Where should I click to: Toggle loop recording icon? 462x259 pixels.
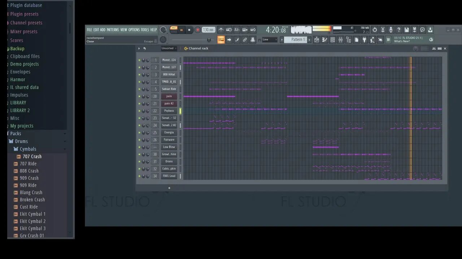(x=253, y=30)
